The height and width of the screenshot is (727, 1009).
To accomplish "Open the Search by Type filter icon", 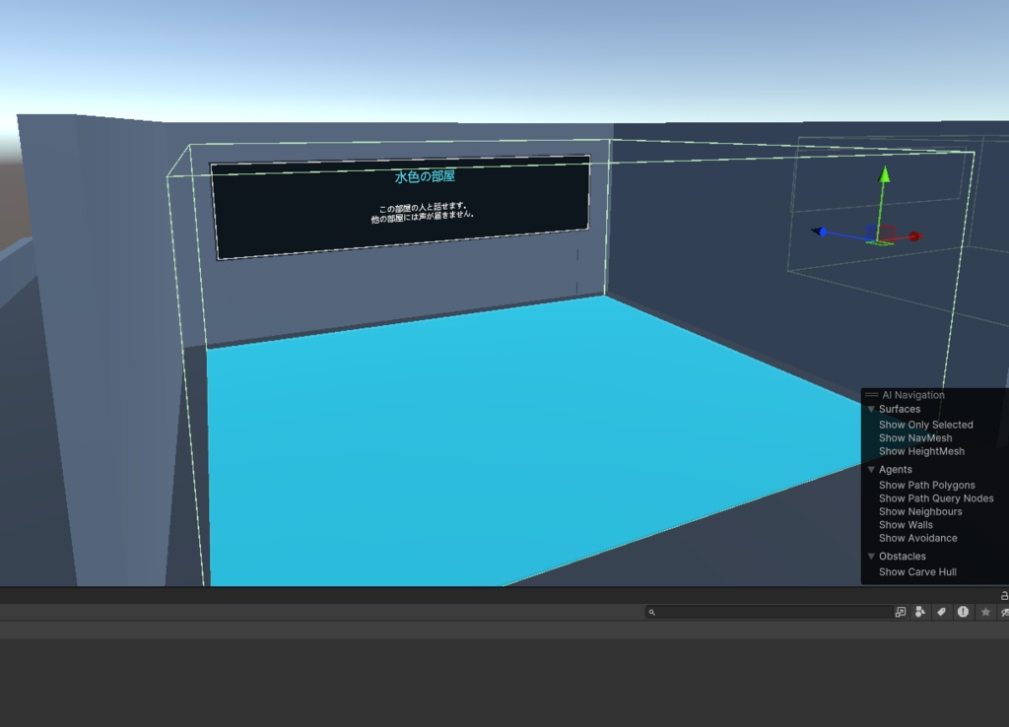I will click(920, 612).
